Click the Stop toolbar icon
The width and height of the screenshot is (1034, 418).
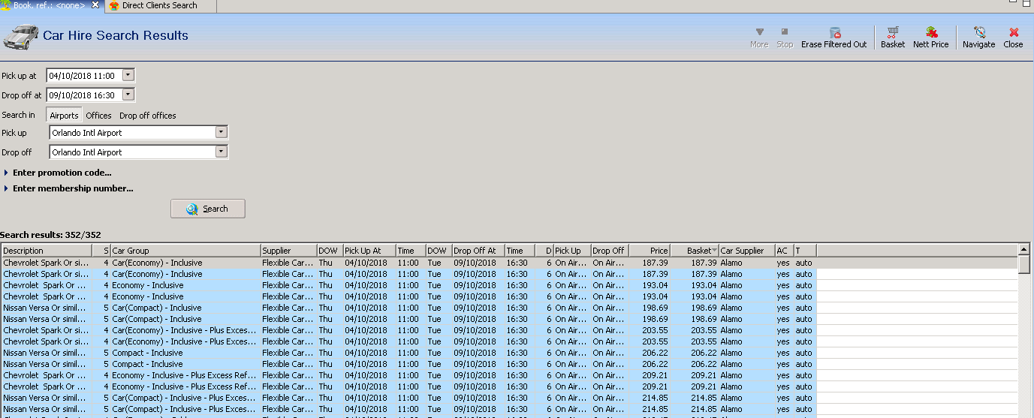coord(785,38)
